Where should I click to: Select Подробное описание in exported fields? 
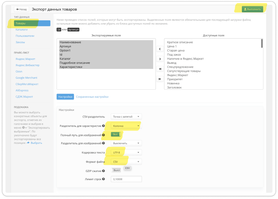(106, 63)
